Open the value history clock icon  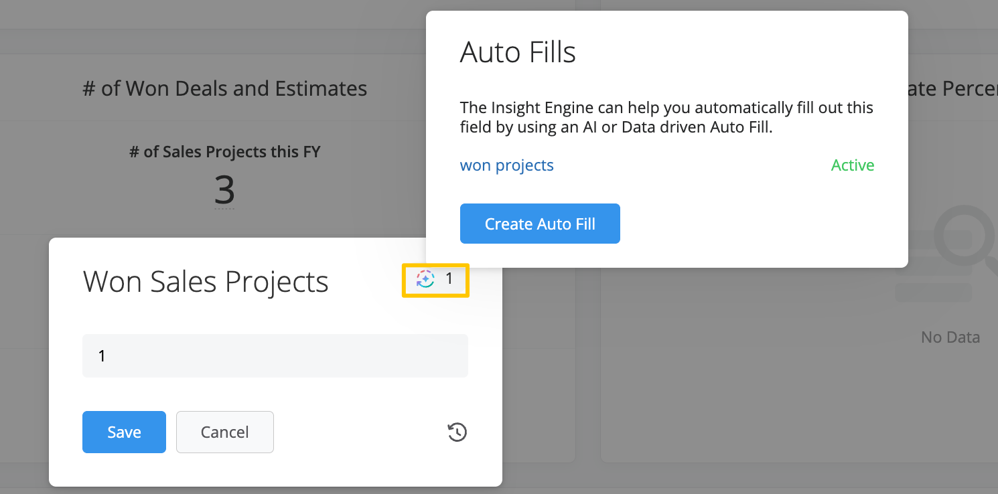[457, 432]
